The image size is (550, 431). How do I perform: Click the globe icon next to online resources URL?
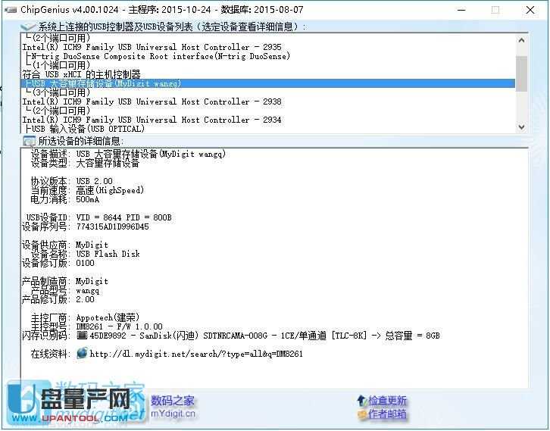pos(82,354)
